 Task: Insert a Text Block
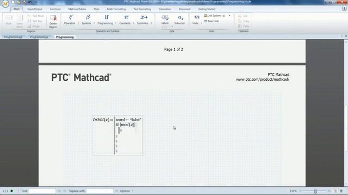(35, 16)
